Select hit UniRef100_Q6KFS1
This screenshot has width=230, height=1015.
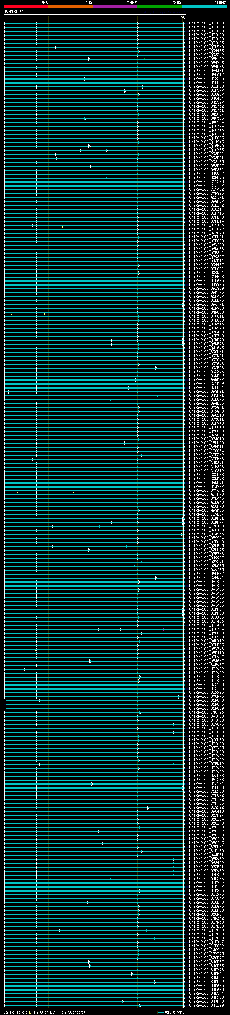[206, 518]
